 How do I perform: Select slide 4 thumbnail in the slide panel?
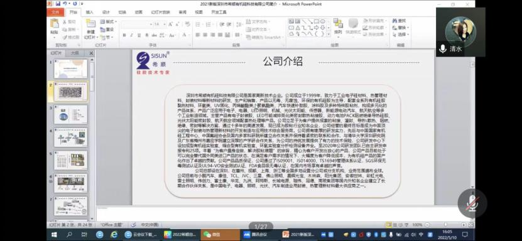[x=70, y=137]
